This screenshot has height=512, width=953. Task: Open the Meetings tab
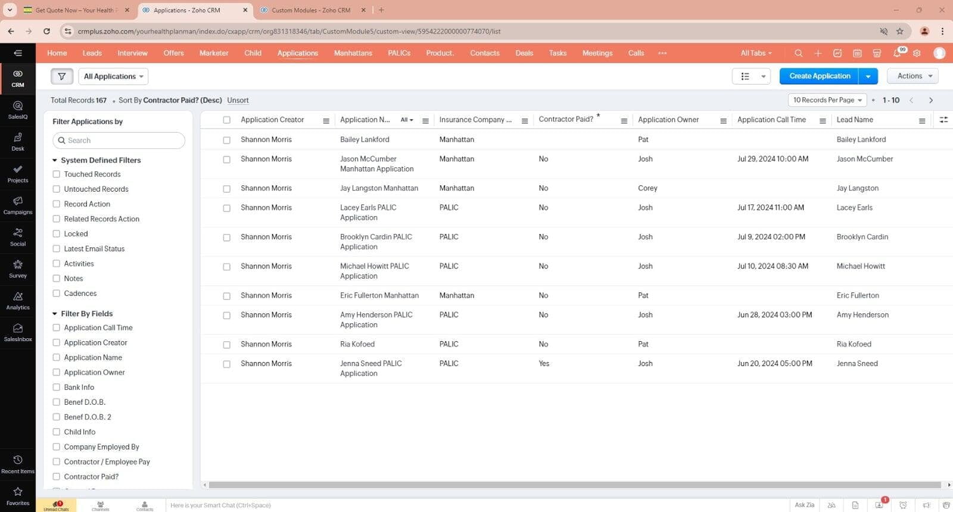597,53
